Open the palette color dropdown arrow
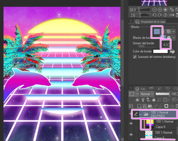 click(137, 94)
